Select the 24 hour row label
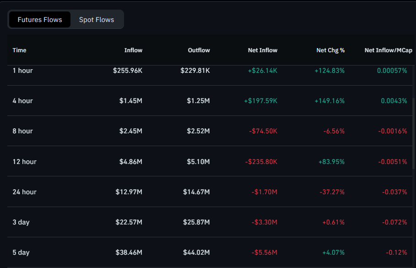The height and width of the screenshot is (268, 416). (25, 192)
